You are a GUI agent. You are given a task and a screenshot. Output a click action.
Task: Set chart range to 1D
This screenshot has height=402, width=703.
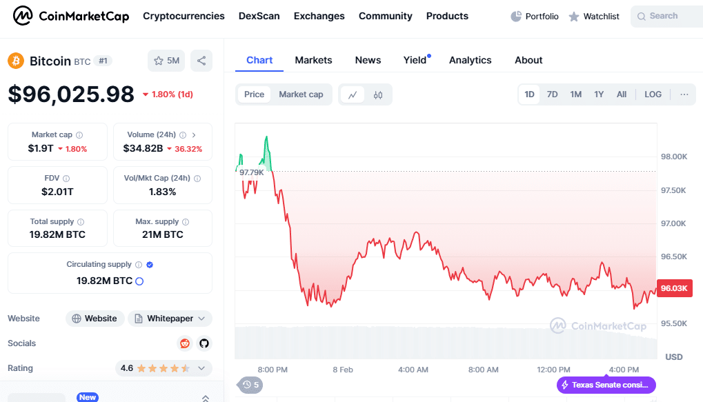coord(529,94)
